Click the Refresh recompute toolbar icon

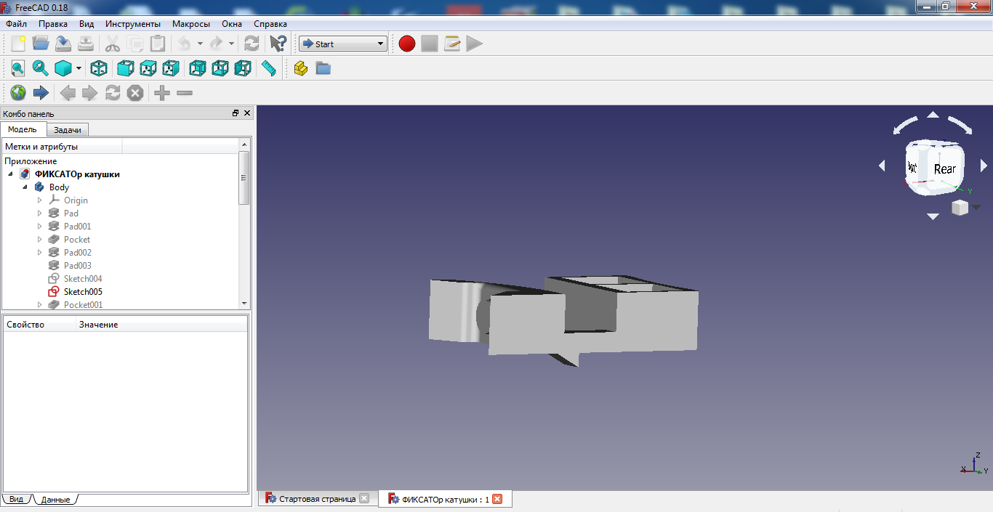[x=252, y=44]
